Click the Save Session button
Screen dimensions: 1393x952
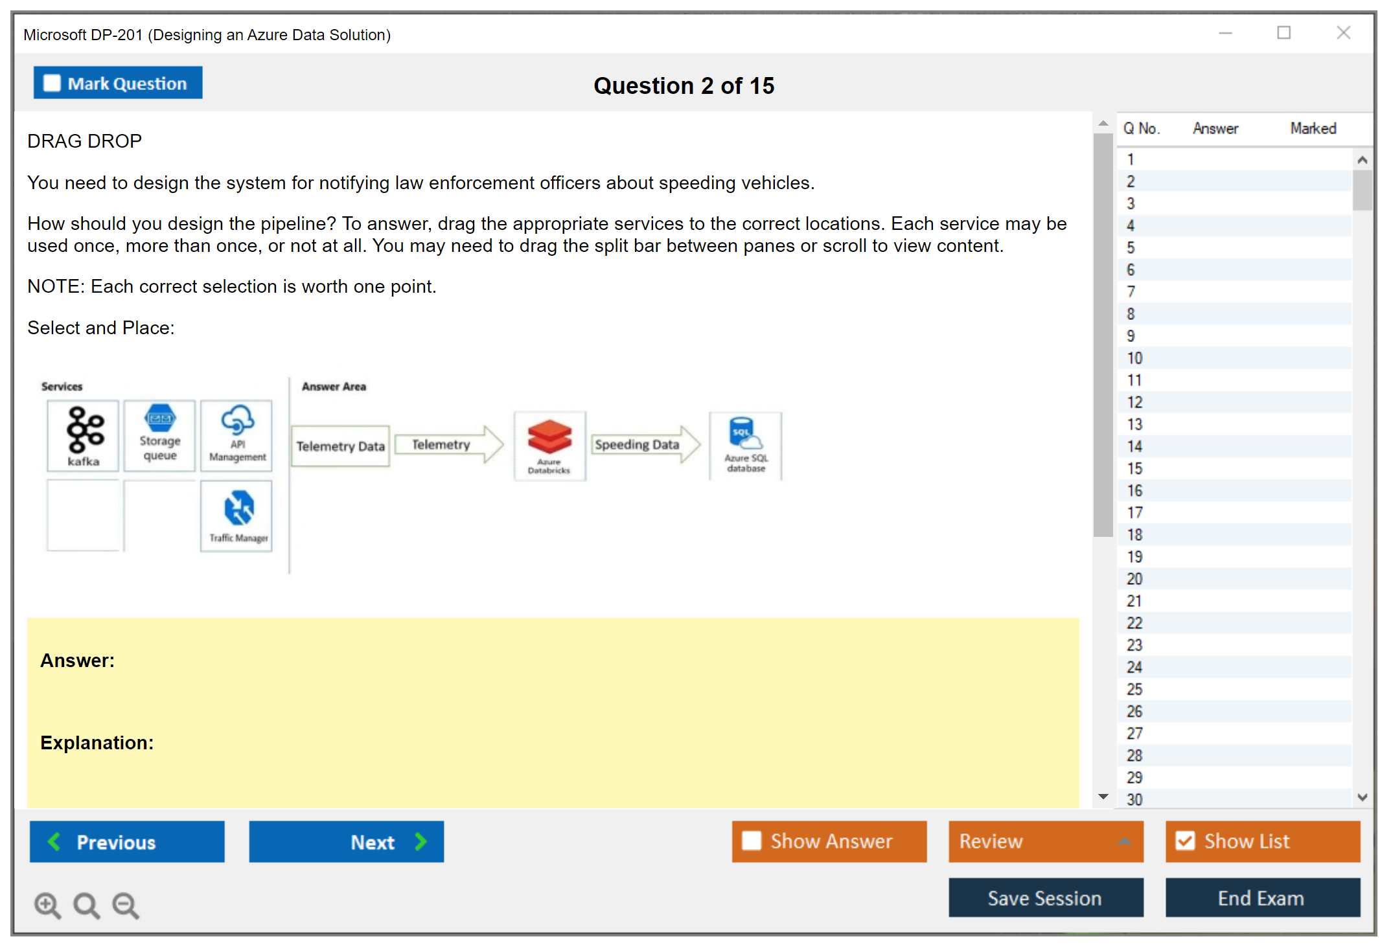tap(1045, 898)
